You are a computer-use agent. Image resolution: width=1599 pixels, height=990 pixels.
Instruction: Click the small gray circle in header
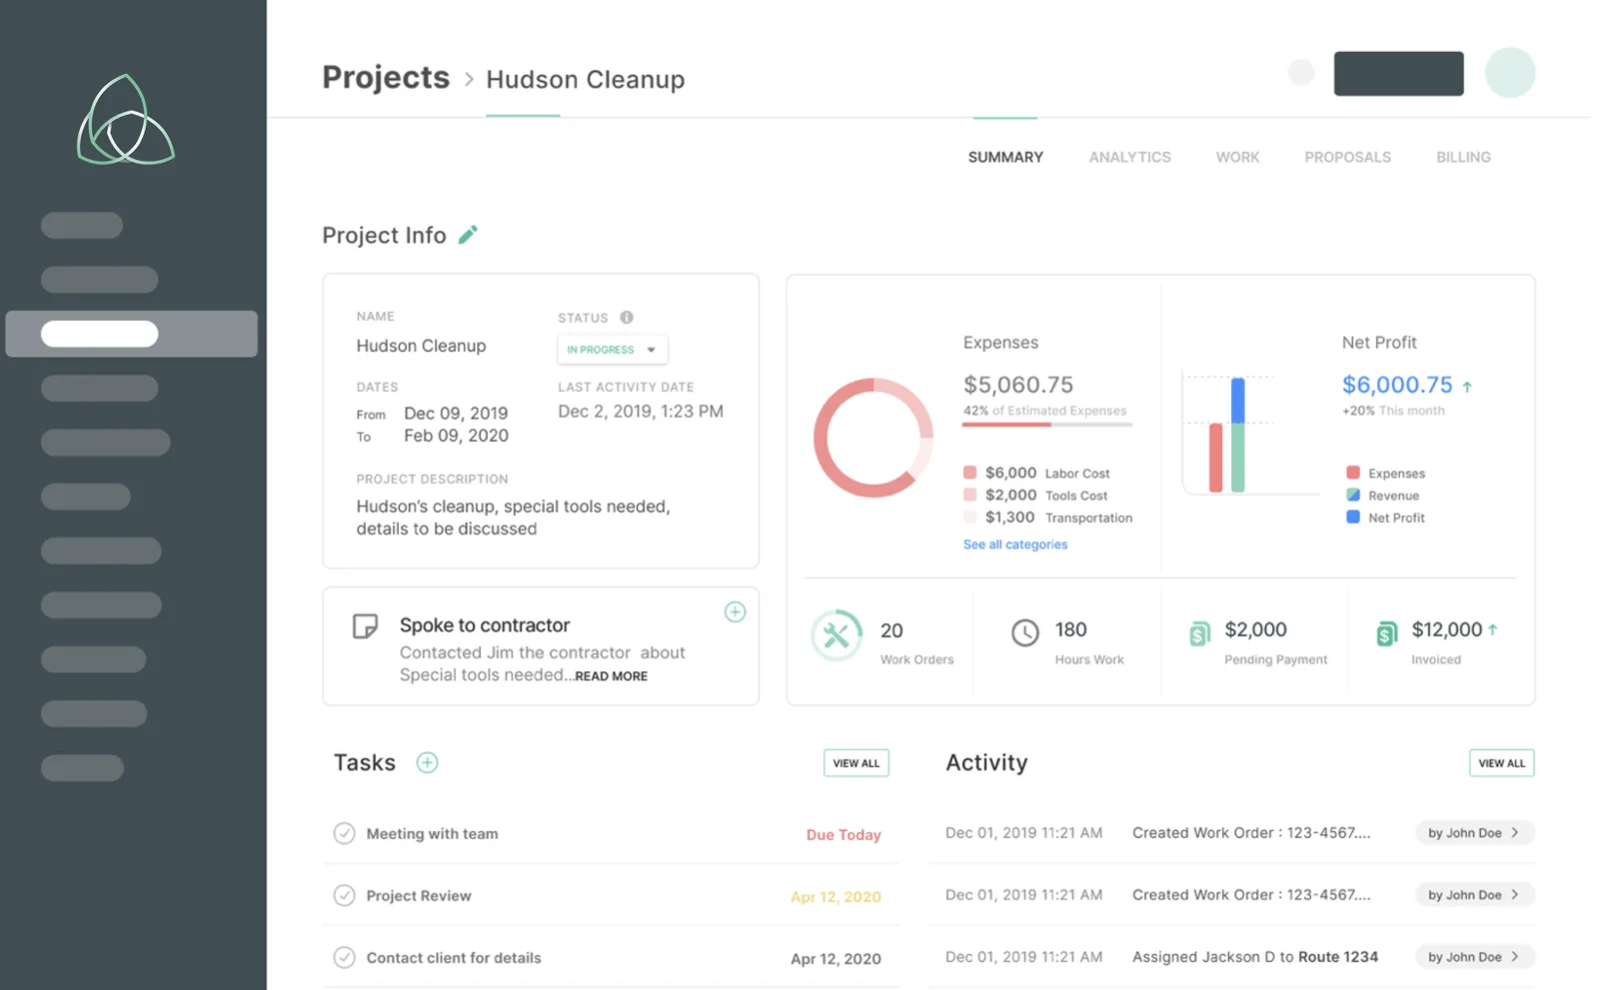click(1301, 73)
